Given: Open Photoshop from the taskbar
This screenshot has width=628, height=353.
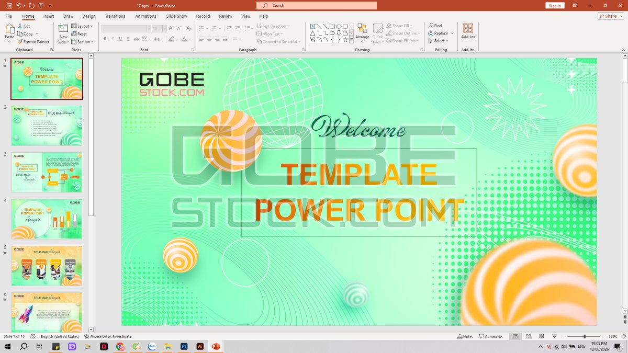Looking at the screenshot, I should [x=184, y=346].
